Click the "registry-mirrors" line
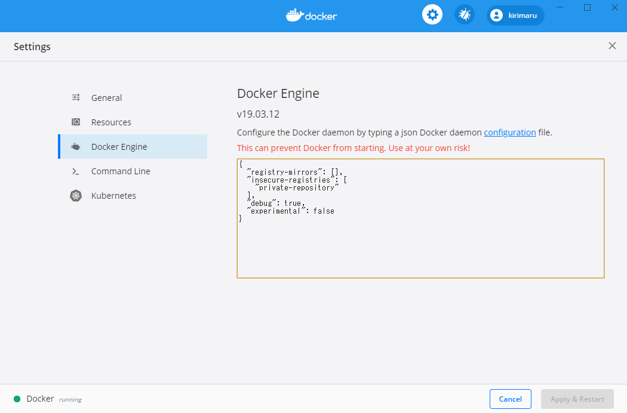The width and height of the screenshot is (627, 413). 295,172
